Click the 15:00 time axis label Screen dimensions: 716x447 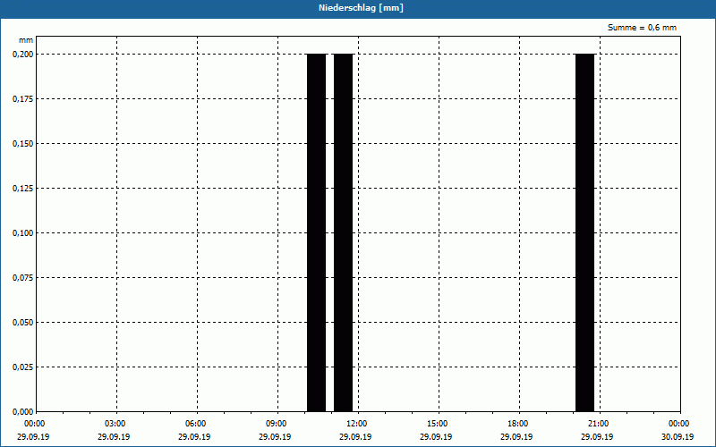coord(437,424)
